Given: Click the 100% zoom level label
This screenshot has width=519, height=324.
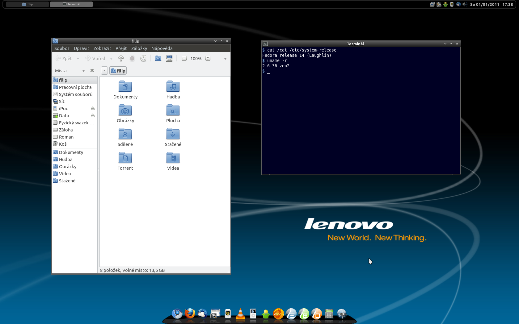Looking at the screenshot, I should coord(196,59).
